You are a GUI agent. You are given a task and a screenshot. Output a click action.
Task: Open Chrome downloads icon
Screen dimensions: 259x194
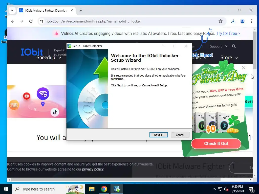coord(233,21)
